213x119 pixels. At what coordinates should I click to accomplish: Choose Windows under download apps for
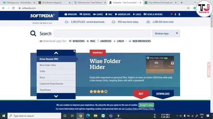tap(77, 41)
